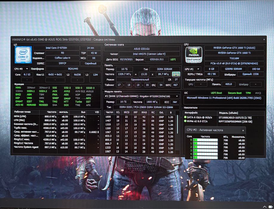Click the Coffee Lake-H codename field
The width and height of the screenshot is (274, 209).
tap(62, 58)
